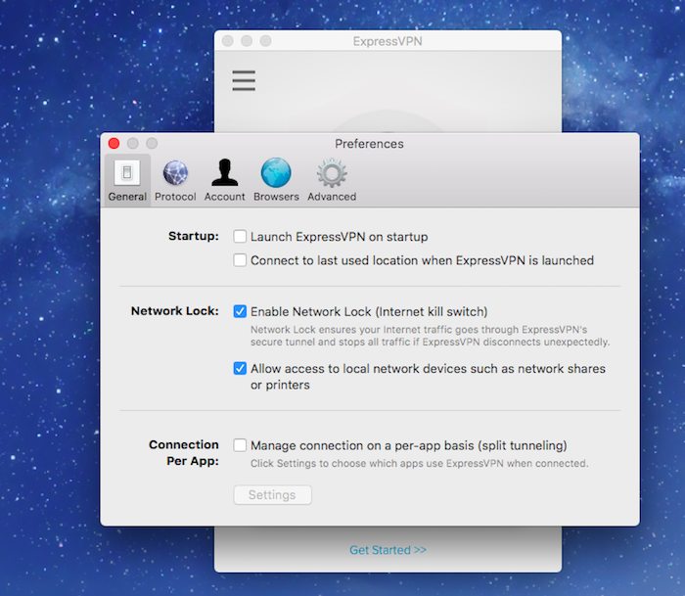Image resolution: width=685 pixels, height=596 pixels.
Task: Click the Network Lock: section label
Action: click(175, 310)
